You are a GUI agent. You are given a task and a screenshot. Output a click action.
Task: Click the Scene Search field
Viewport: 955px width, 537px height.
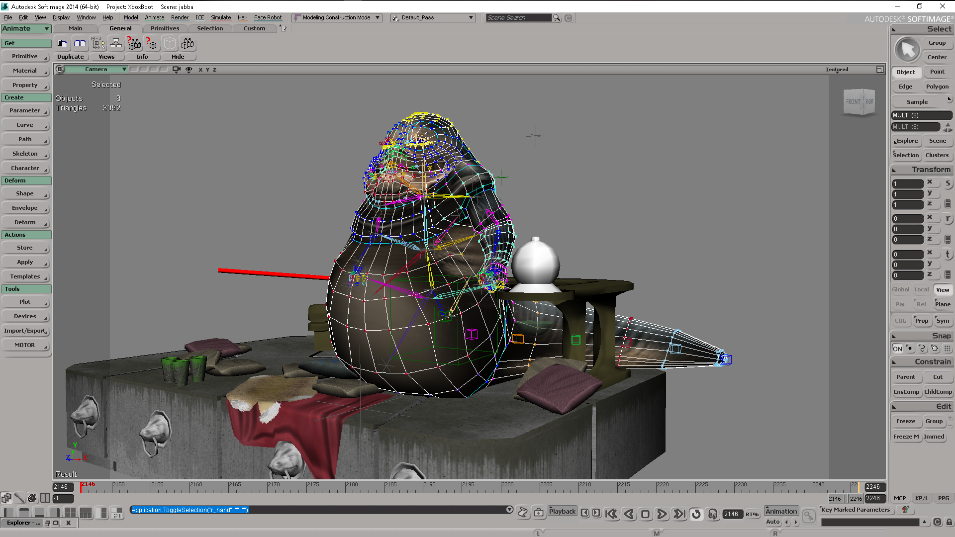pyautogui.click(x=519, y=18)
